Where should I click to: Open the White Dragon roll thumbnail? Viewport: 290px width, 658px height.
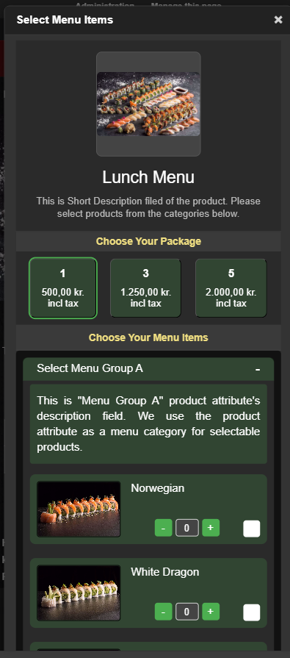point(79,593)
